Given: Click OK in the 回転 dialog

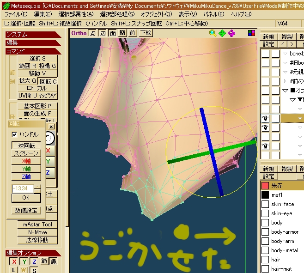Looking at the screenshot, I should [26, 198].
